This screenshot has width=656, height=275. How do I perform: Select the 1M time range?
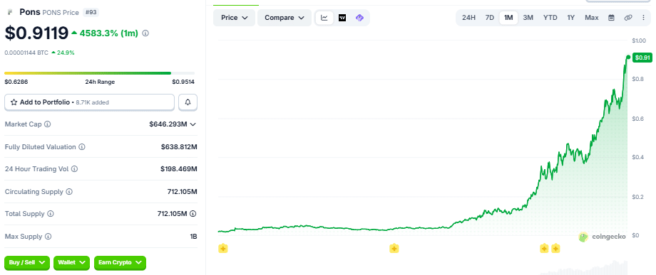(508, 18)
